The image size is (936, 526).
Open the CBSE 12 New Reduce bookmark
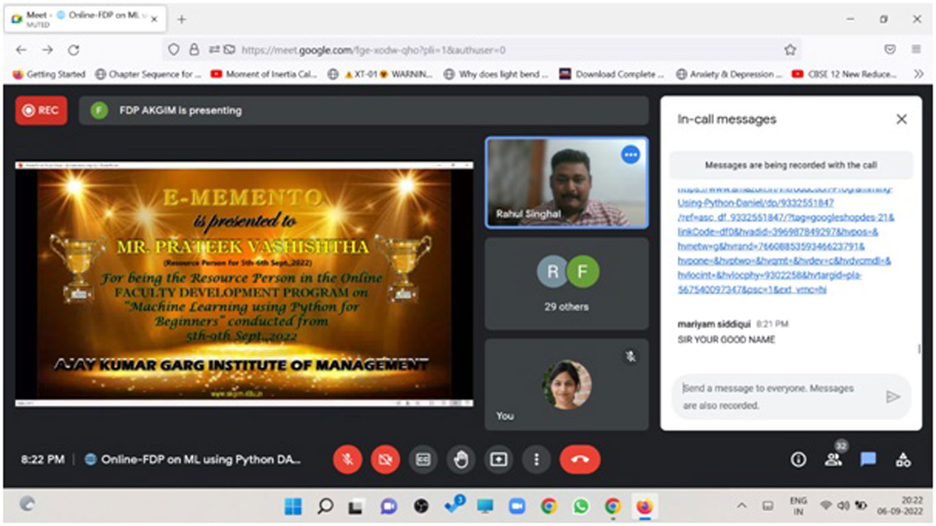coord(845,74)
